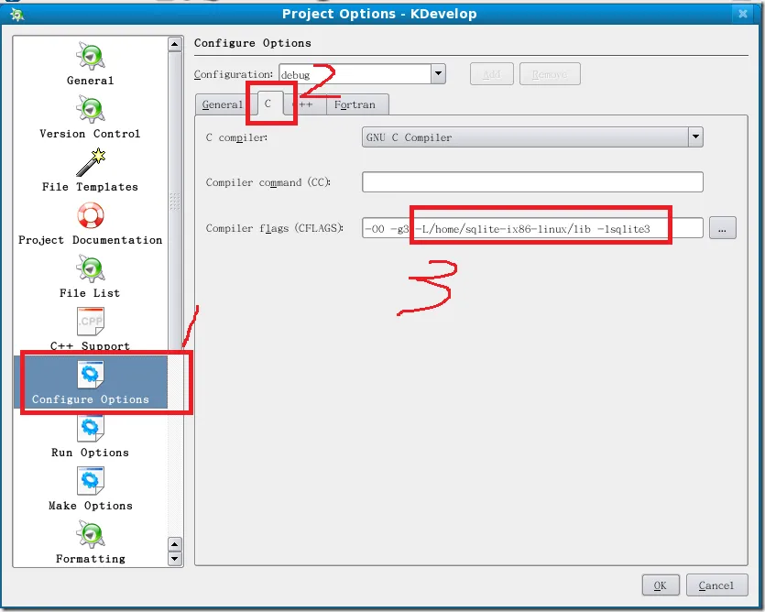Click sidebar scrollbar down arrow at bottom

coord(175,558)
